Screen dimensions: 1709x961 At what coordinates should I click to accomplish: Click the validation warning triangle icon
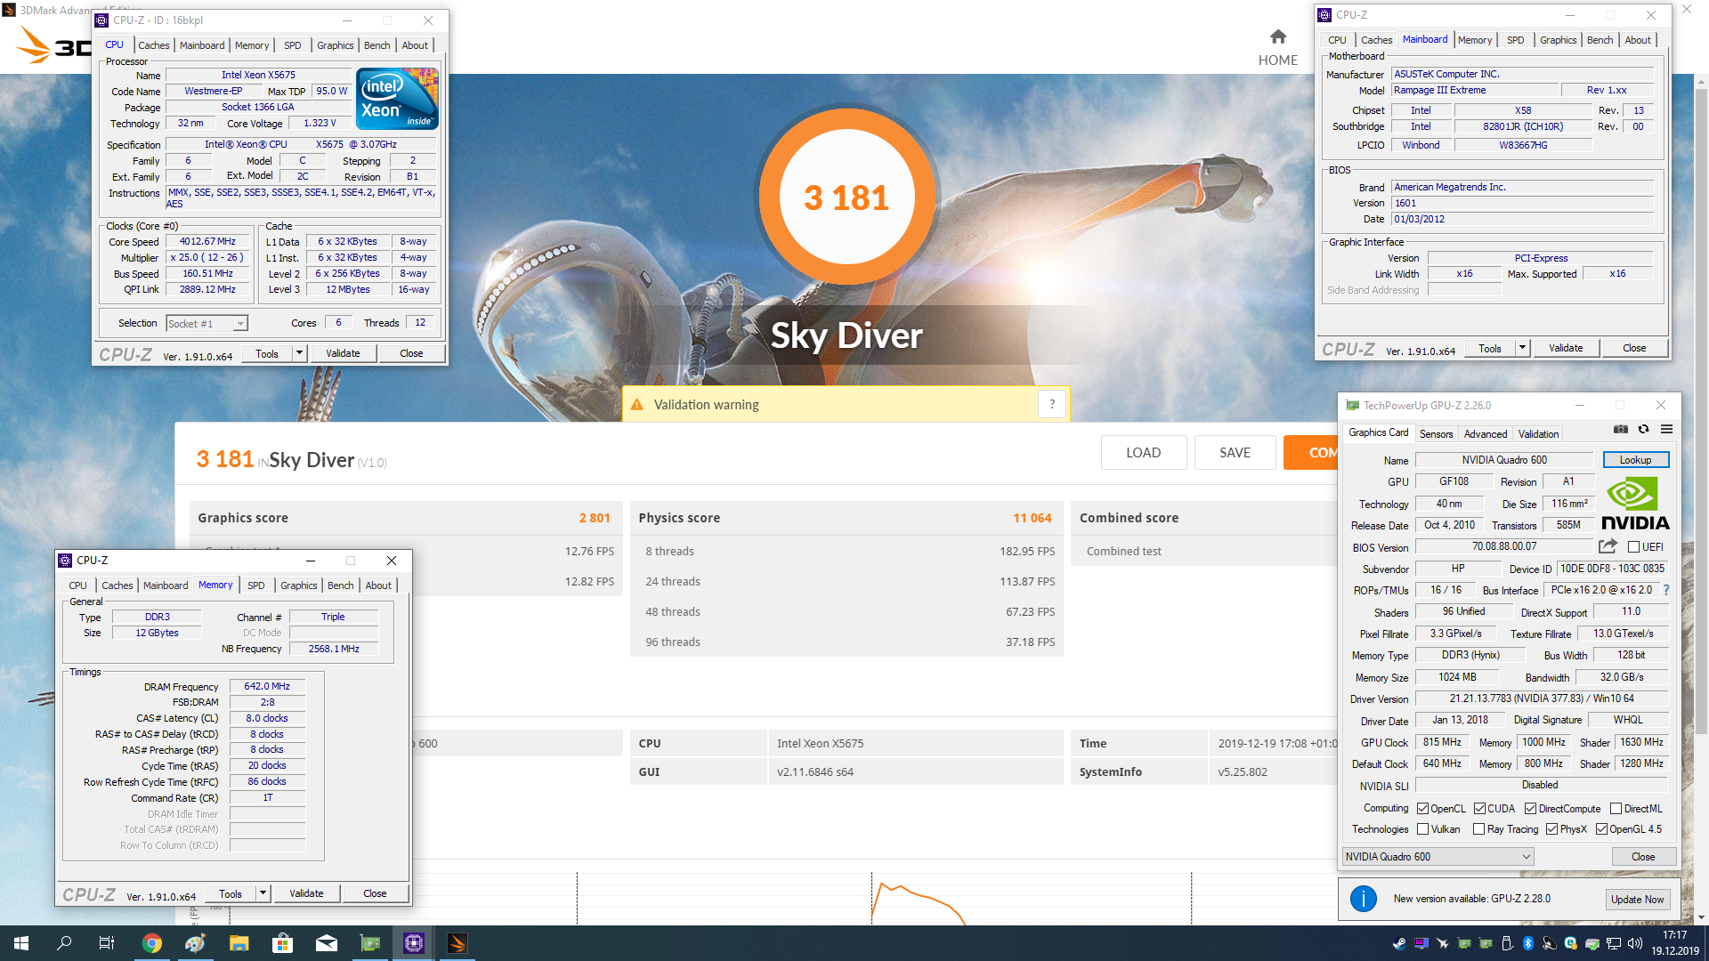(636, 405)
